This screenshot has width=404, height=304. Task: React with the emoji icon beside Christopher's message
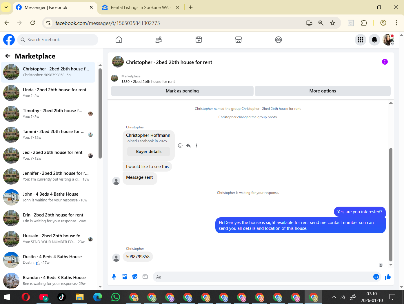pos(180,145)
